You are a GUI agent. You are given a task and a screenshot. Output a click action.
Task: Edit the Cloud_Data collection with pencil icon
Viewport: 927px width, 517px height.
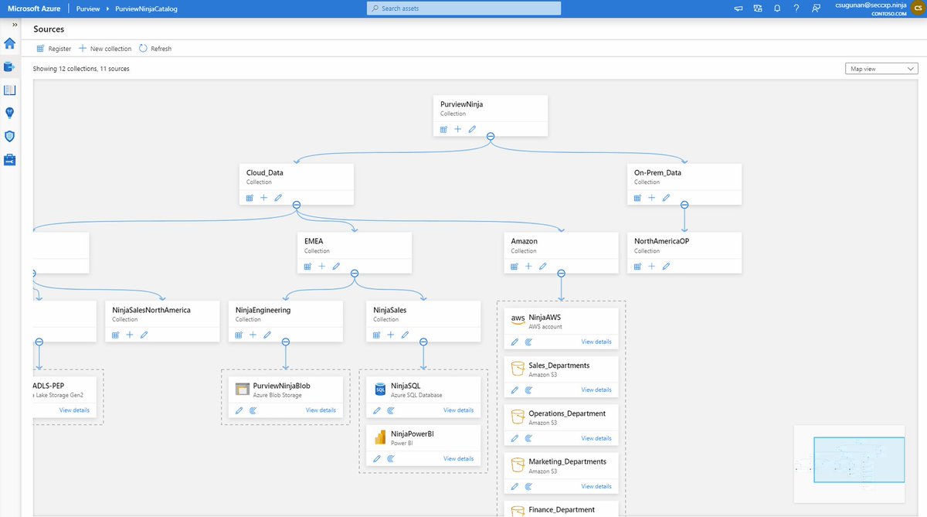[278, 198]
